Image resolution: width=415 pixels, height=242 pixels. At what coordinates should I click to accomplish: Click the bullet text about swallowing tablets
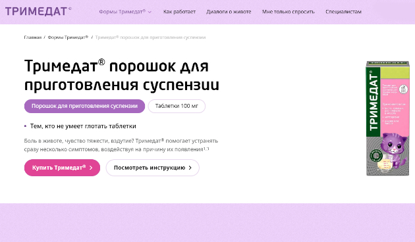coord(83,126)
